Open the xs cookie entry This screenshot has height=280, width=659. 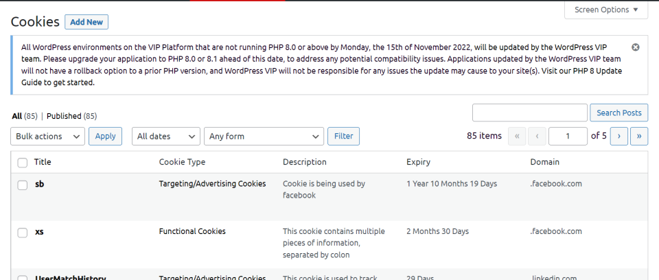coord(40,232)
